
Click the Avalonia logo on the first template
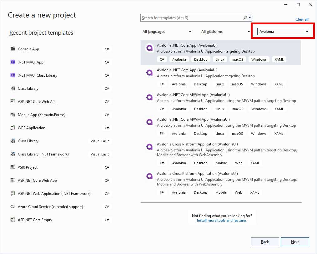149,48
